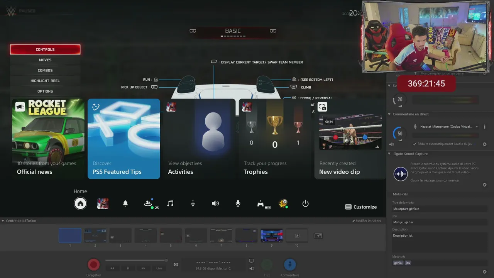
Task: Click the Jeu field with Mon jeu génial
Action: (x=439, y=222)
